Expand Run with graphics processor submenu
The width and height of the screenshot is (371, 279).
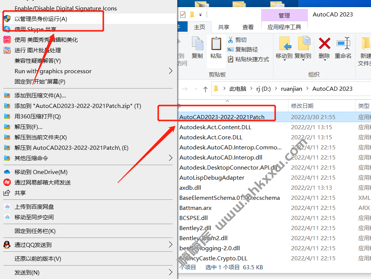(170, 71)
